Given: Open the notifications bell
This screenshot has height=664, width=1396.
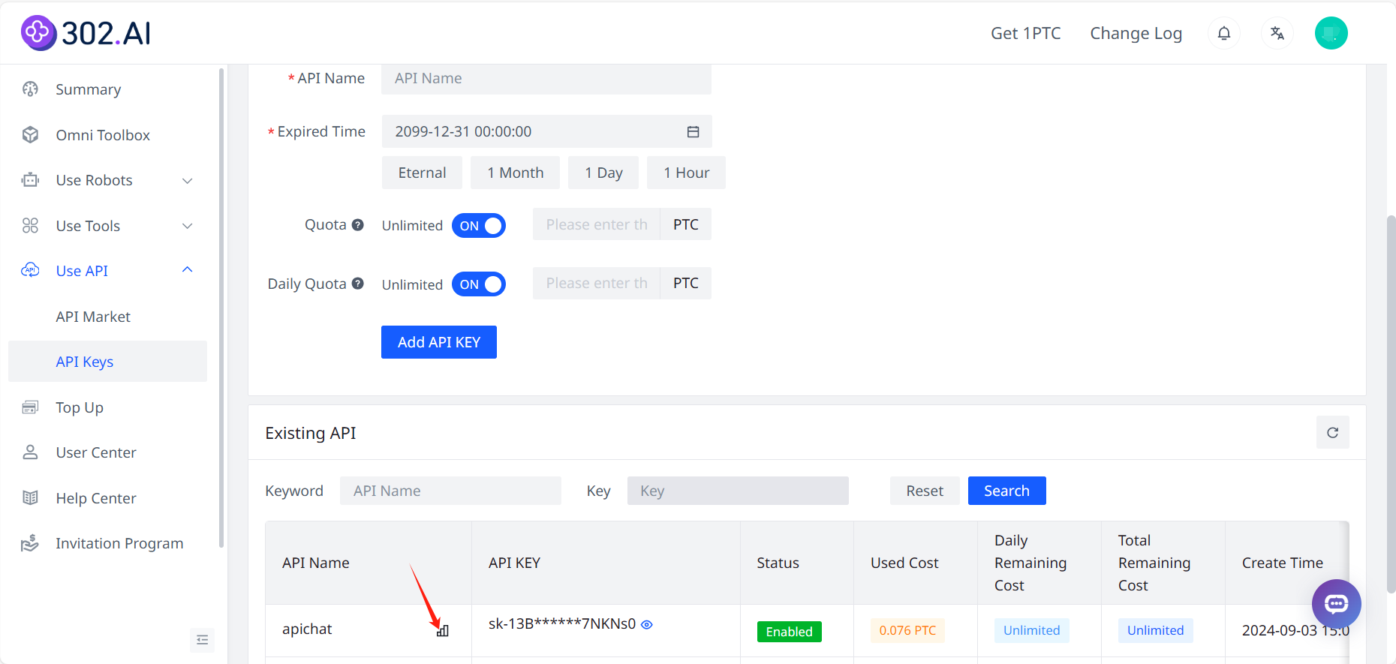Looking at the screenshot, I should click(x=1224, y=33).
